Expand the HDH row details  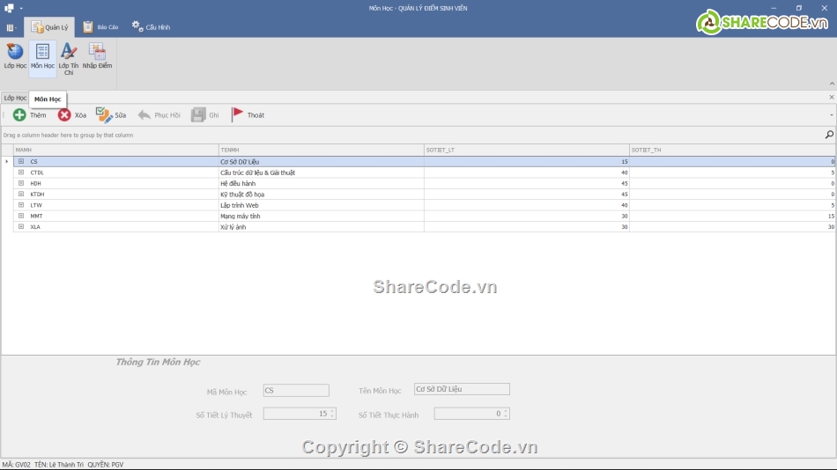tap(21, 183)
